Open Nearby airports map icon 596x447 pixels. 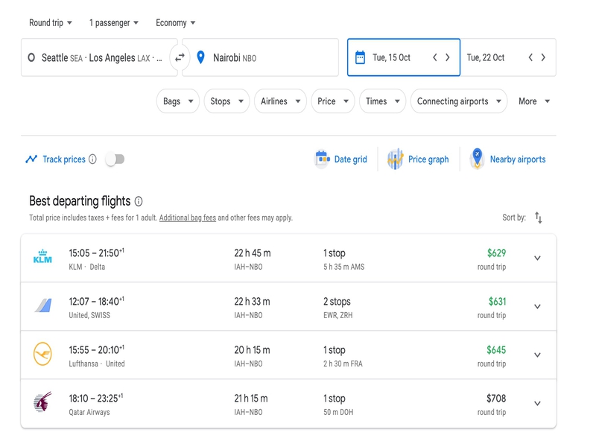(x=477, y=159)
